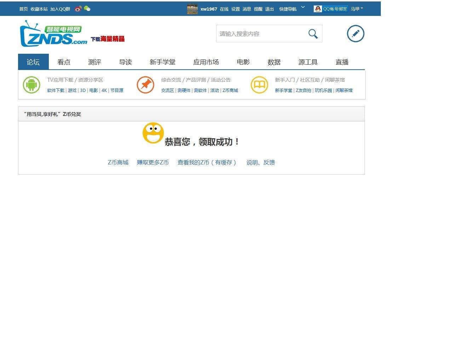Click the magnifier search icon

tap(313, 34)
